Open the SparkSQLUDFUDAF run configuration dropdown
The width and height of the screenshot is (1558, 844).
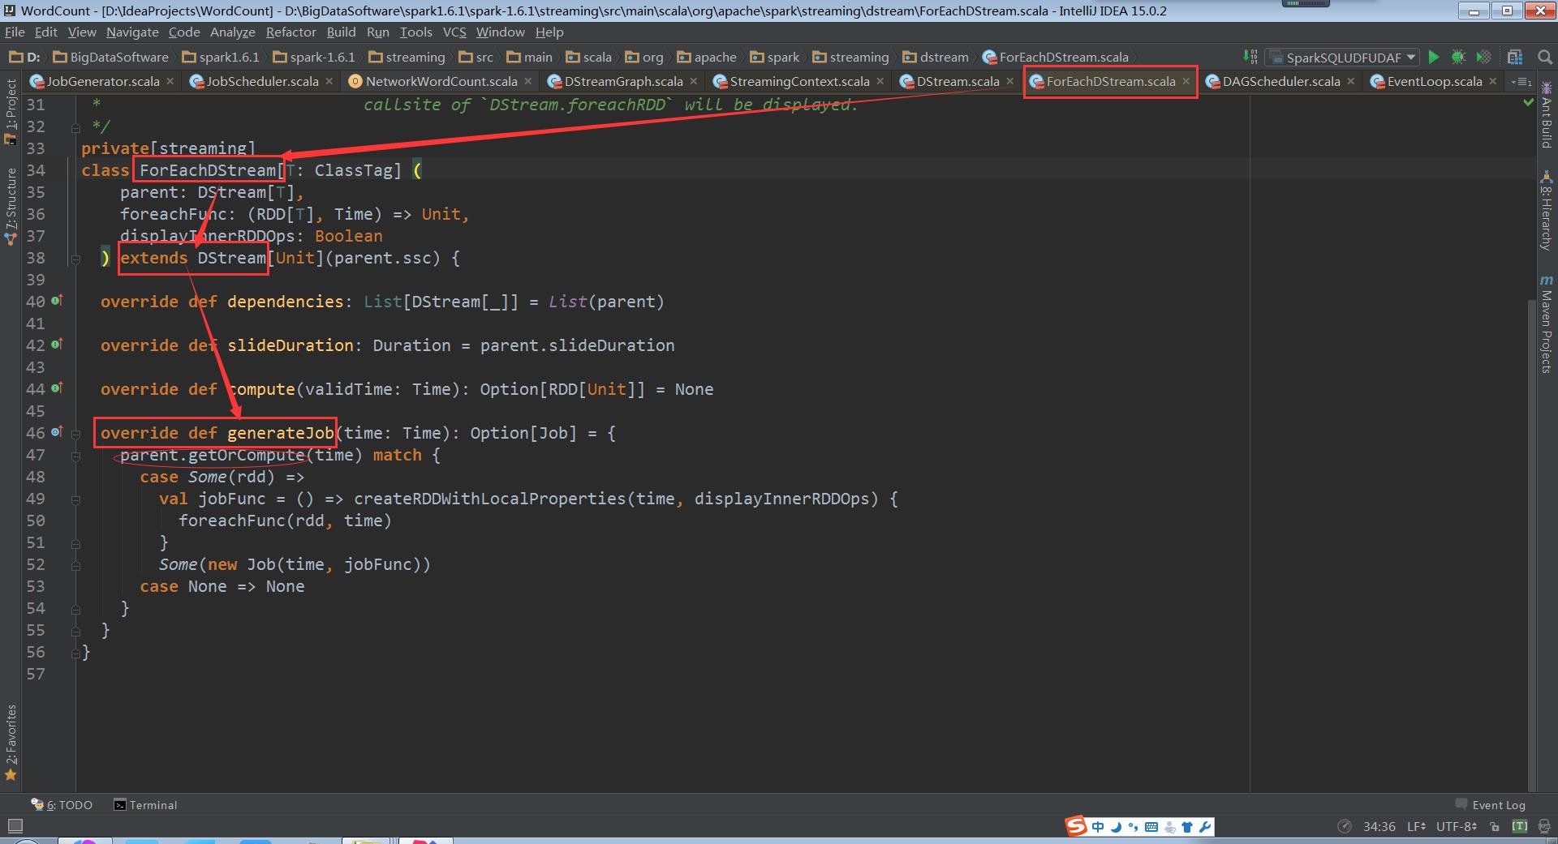[1343, 58]
